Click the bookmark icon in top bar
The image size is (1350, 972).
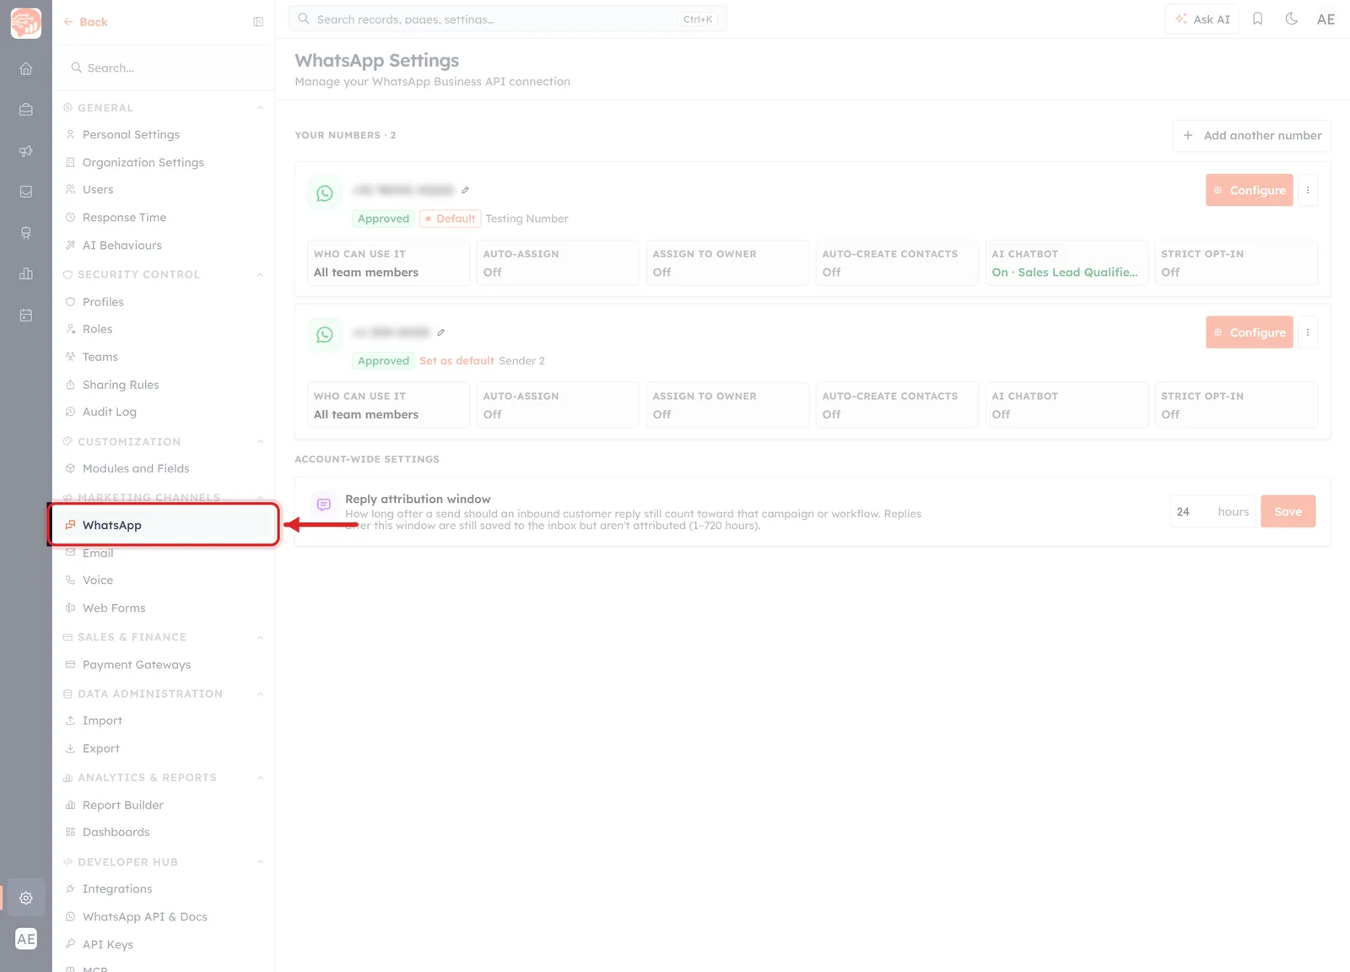[x=1257, y=19]
